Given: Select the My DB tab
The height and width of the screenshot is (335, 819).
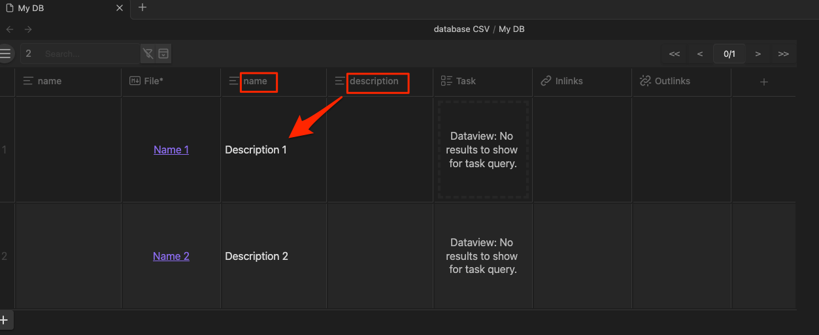Looking at the screenshot, I should 64,8.
